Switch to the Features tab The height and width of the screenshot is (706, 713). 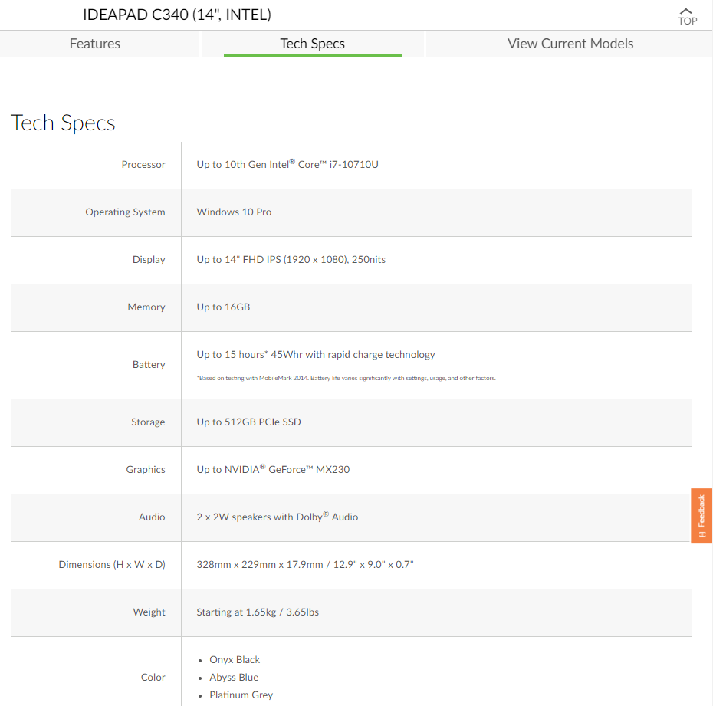click(94, 44)
